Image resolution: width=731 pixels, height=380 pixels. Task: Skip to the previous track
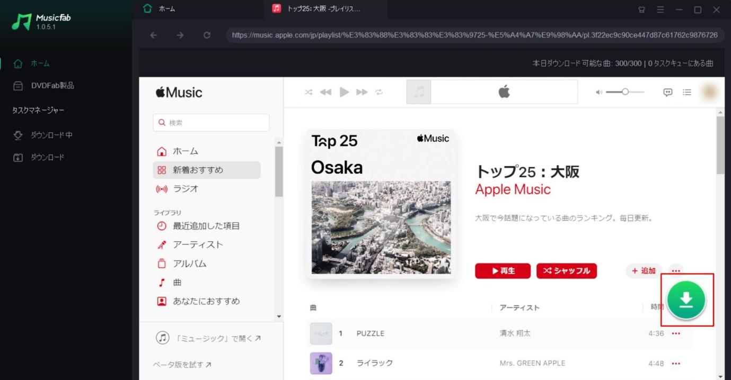click(325, 92)
